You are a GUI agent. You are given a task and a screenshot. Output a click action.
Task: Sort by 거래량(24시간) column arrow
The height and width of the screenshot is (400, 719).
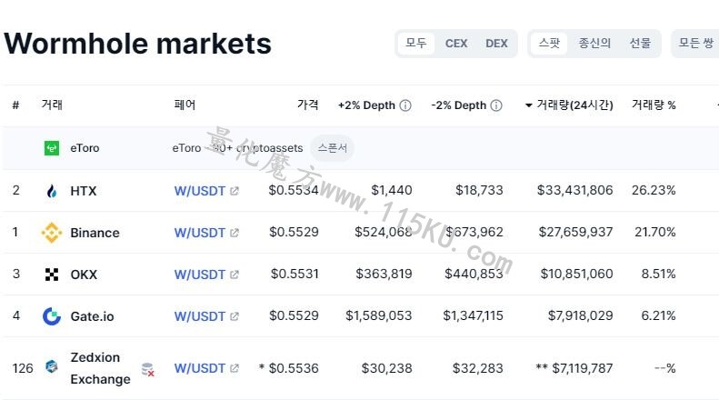pyautogui.click(x=529, y=105)
